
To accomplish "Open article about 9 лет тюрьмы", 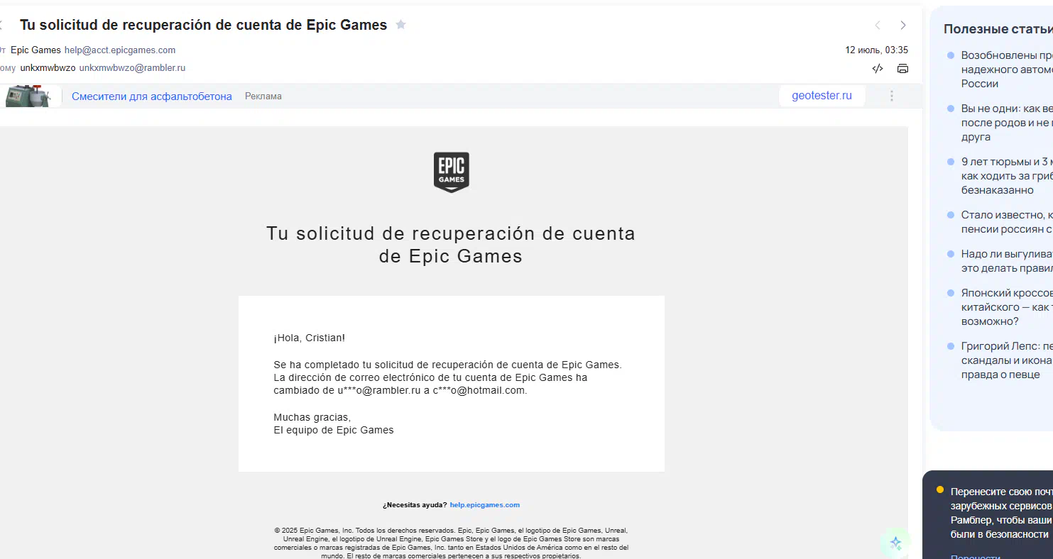I will click(x=1007, y=176).
